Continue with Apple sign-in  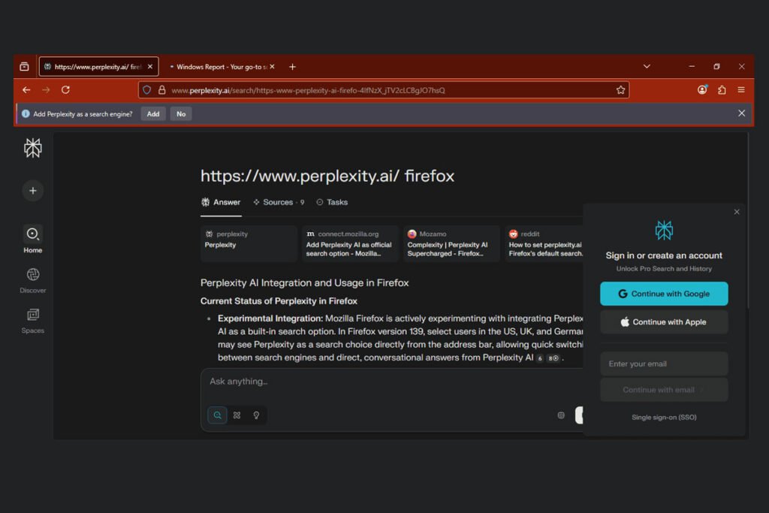click(x=664, y=322)
